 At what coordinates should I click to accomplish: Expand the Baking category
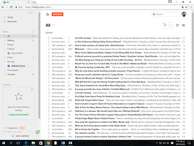(5, 40)
